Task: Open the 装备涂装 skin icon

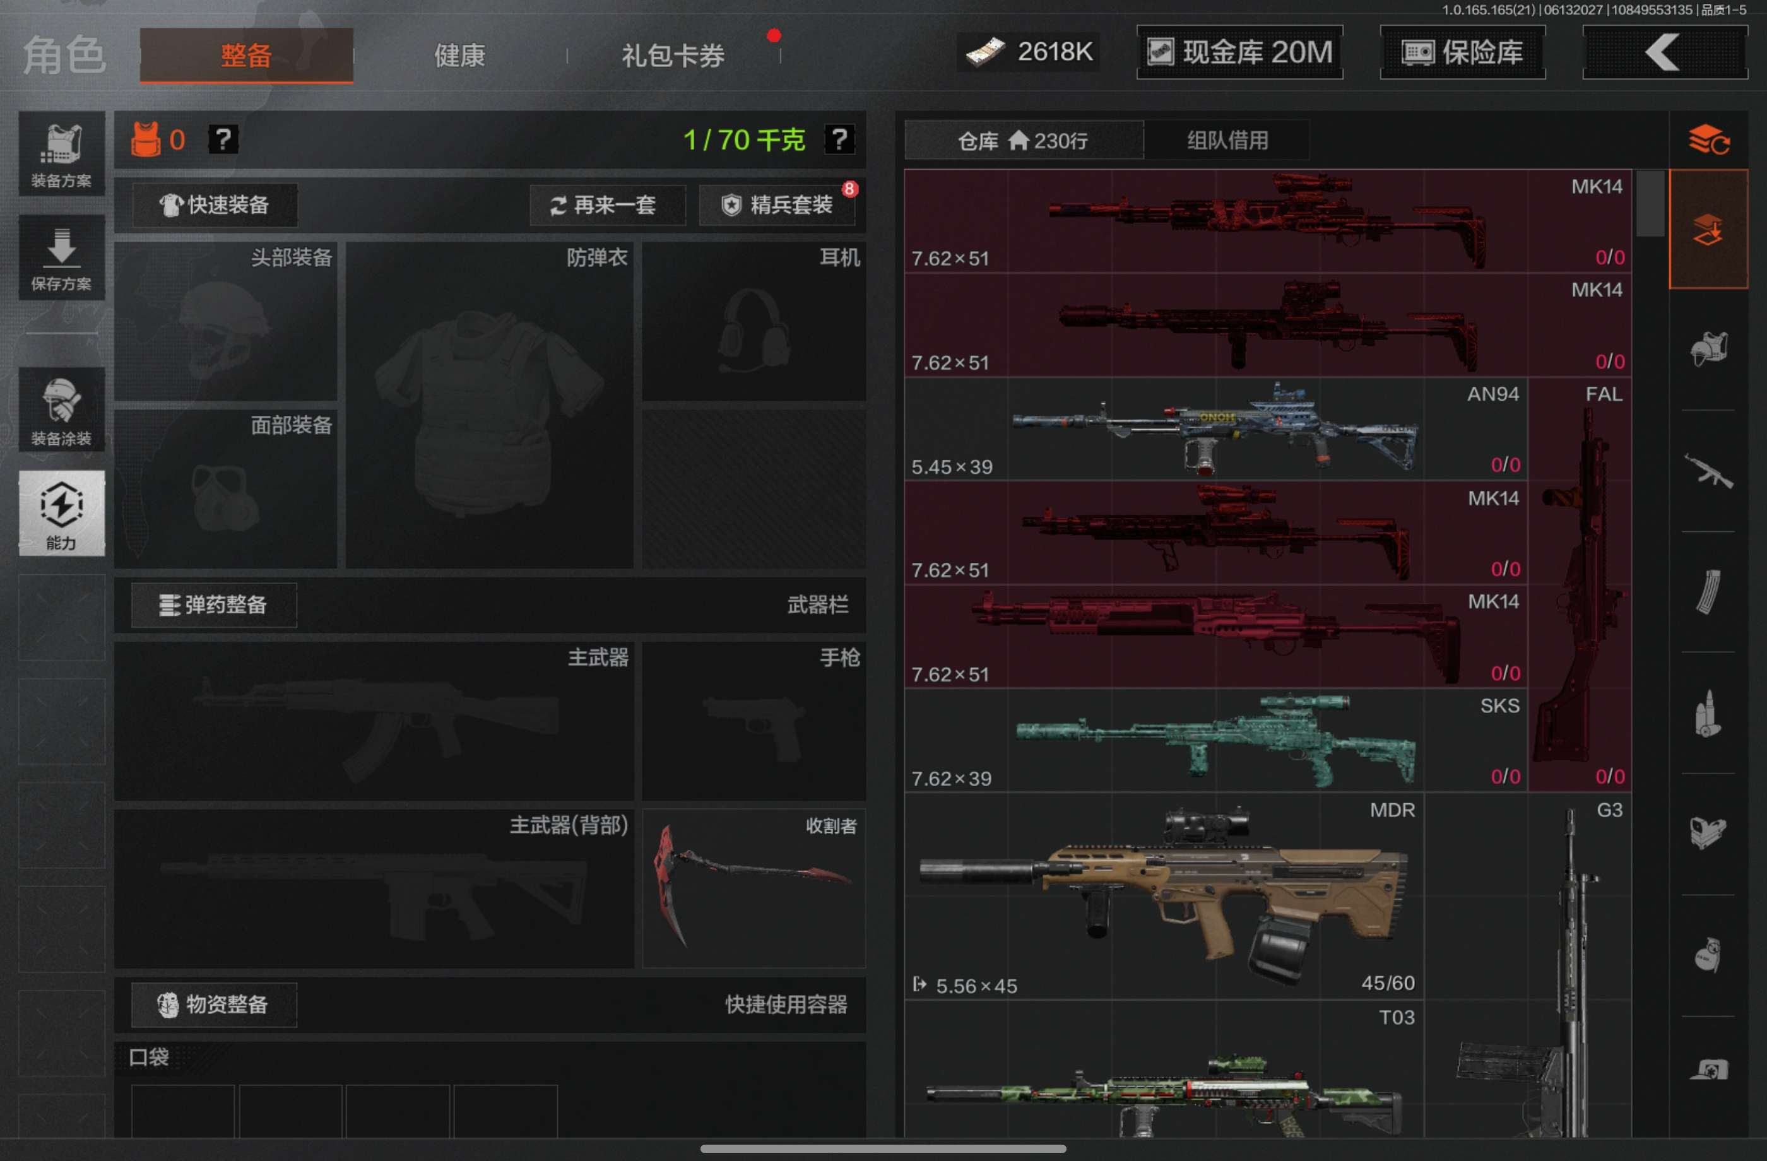Action: 62,410
